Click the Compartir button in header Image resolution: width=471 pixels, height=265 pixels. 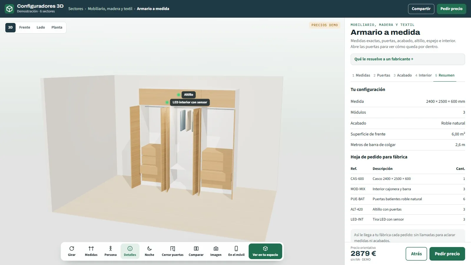coord(421,9)
